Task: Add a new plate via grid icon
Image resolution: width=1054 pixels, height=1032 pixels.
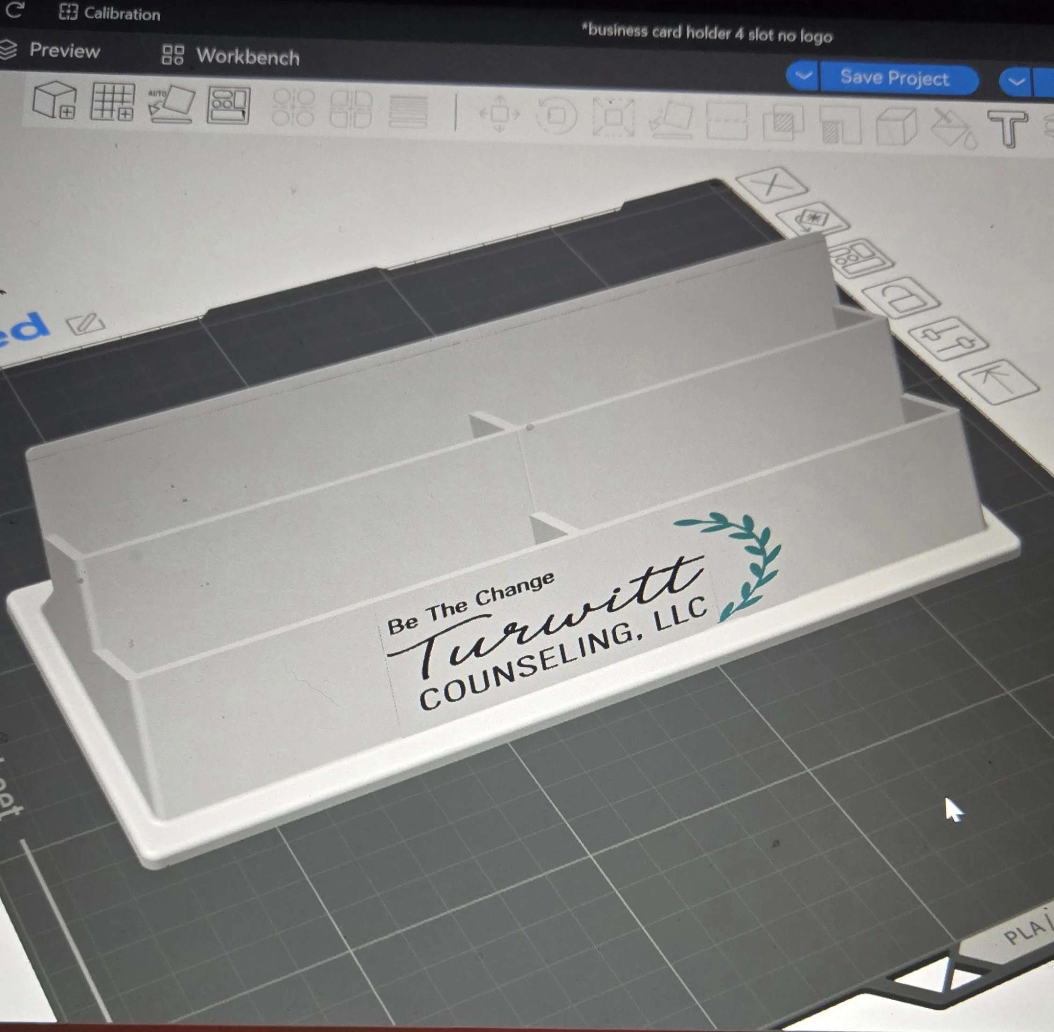Action: (x=112, y=102)
